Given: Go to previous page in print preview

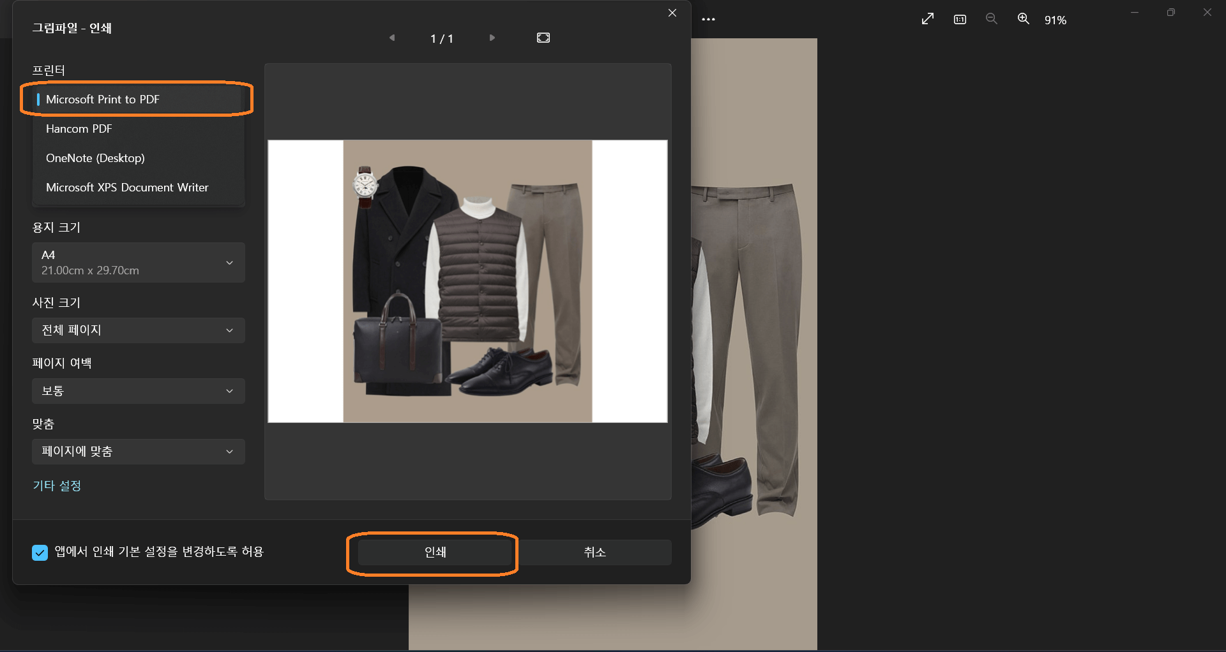Looking at the screenshot, I should click(x=392, y=38).
